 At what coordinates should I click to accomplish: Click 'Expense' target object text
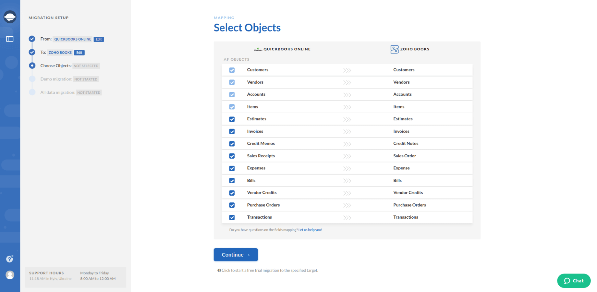tap(401, 168)
